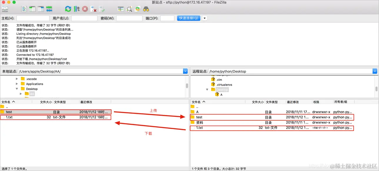This screenshot has height=171, width=379.
Task: Click the magnifier filename filter icon
Action: pyautogui.click(x=129, y=9)
